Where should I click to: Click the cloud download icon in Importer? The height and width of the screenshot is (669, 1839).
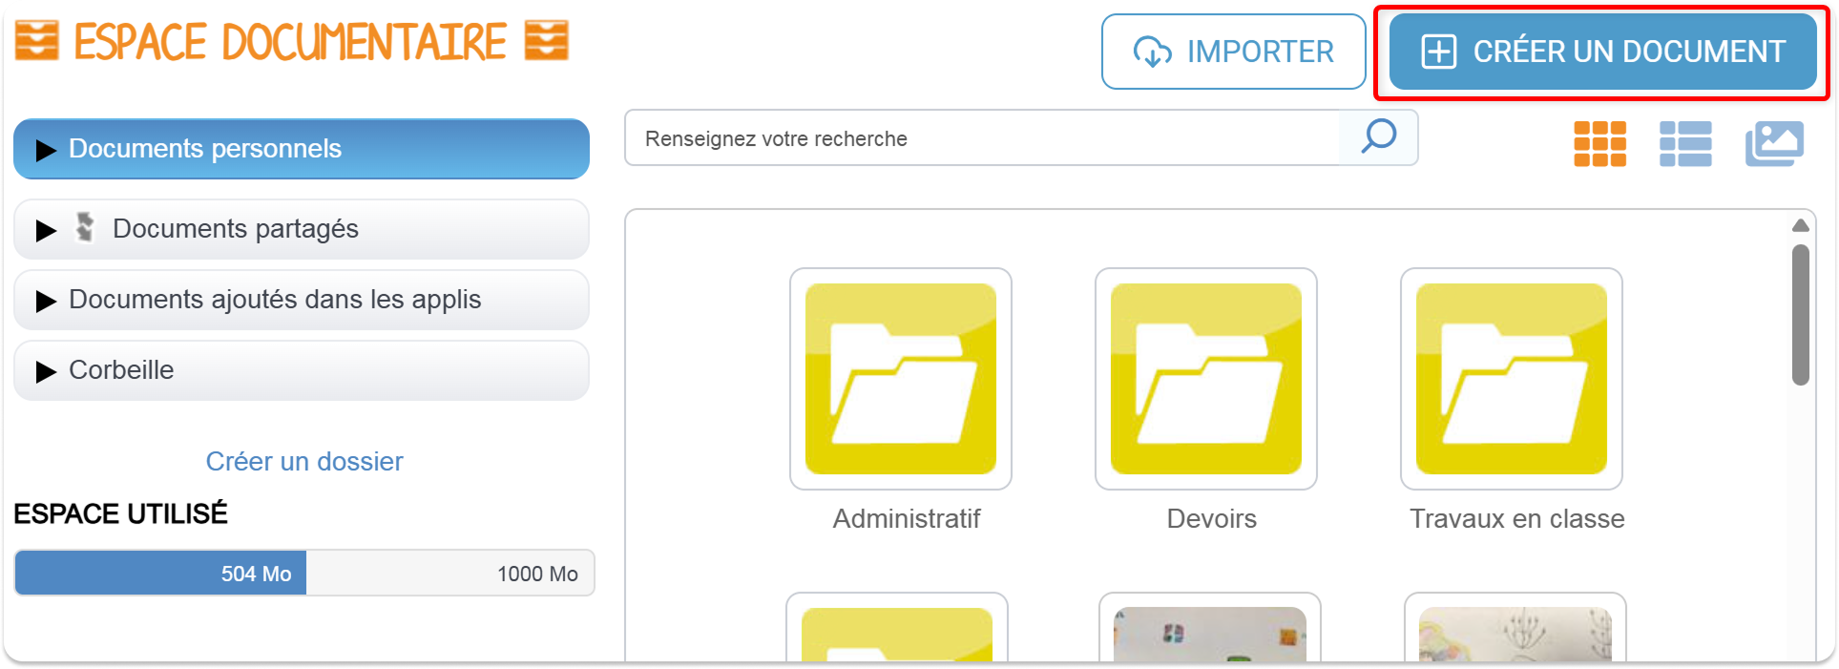click(1152, 52)
